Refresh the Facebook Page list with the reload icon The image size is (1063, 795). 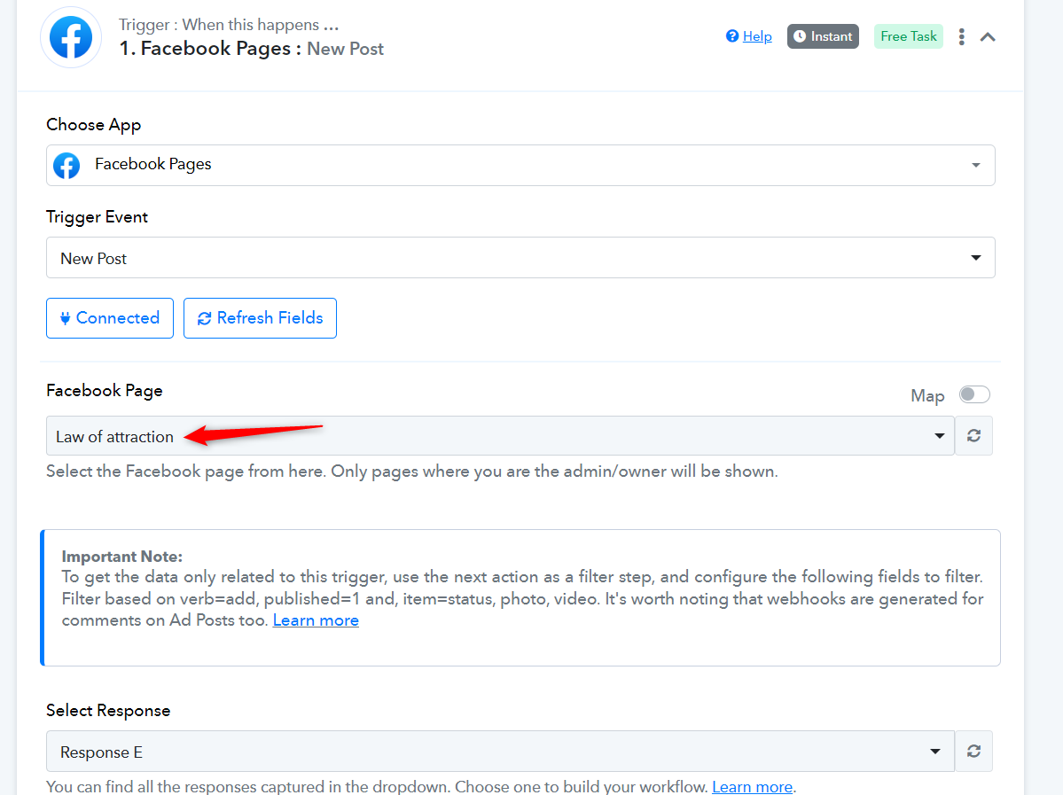click(x=974, y=436)
